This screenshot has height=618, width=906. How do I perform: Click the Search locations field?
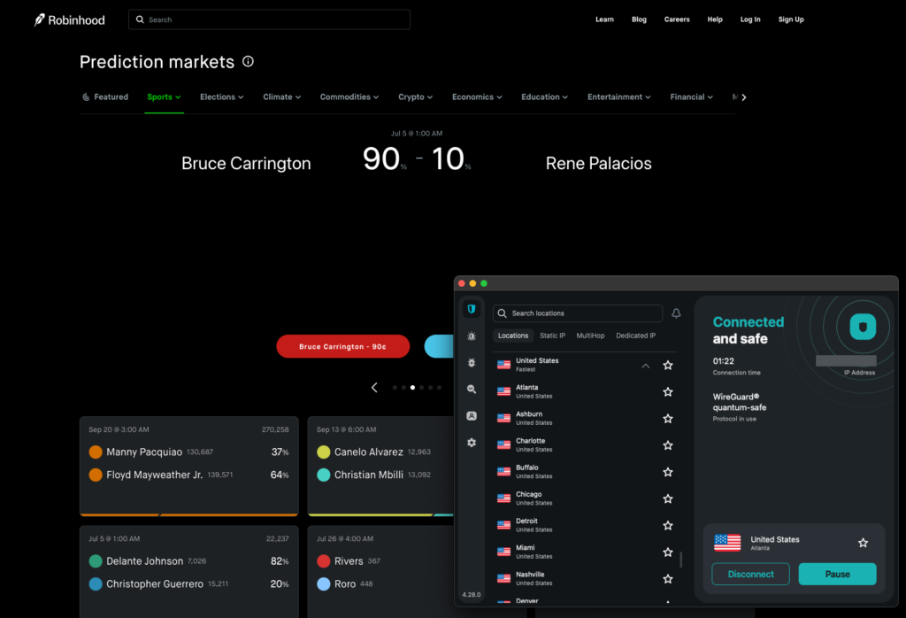point(578,313)
